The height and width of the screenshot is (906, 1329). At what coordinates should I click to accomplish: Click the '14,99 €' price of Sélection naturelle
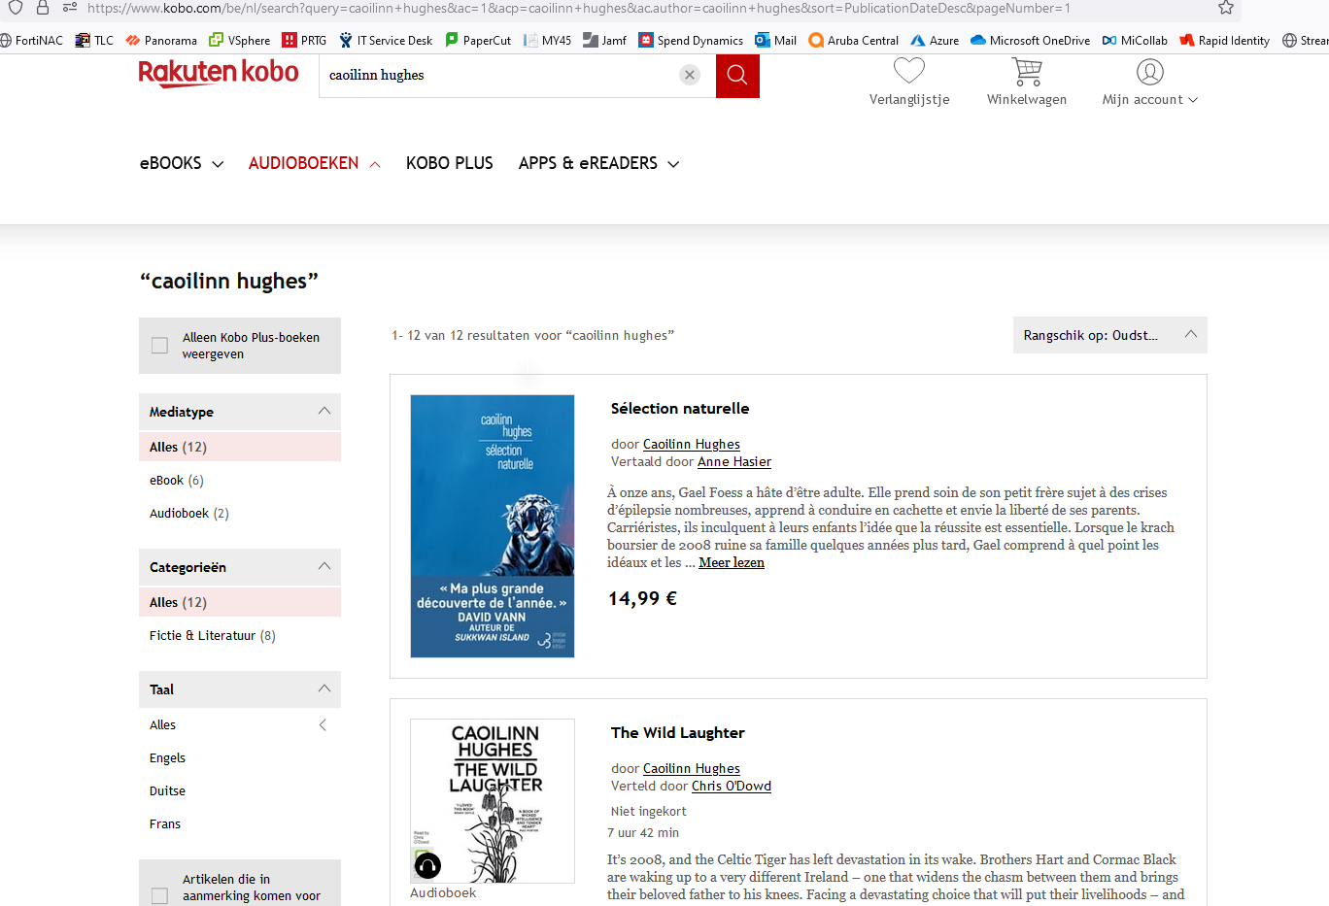click(642, 598)
